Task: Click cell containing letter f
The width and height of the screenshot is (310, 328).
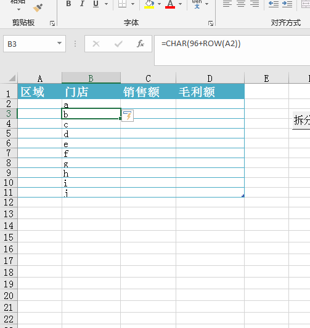Action: click(x=91, y=153)
